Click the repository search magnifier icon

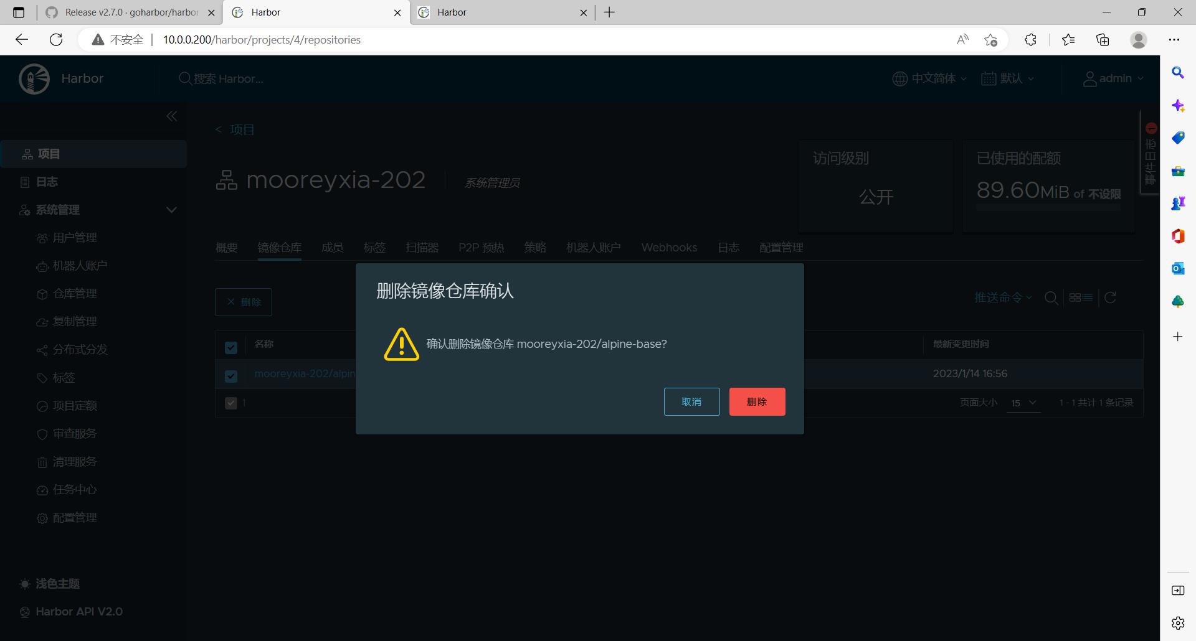pyautogui.click(x=1051, y=298)
